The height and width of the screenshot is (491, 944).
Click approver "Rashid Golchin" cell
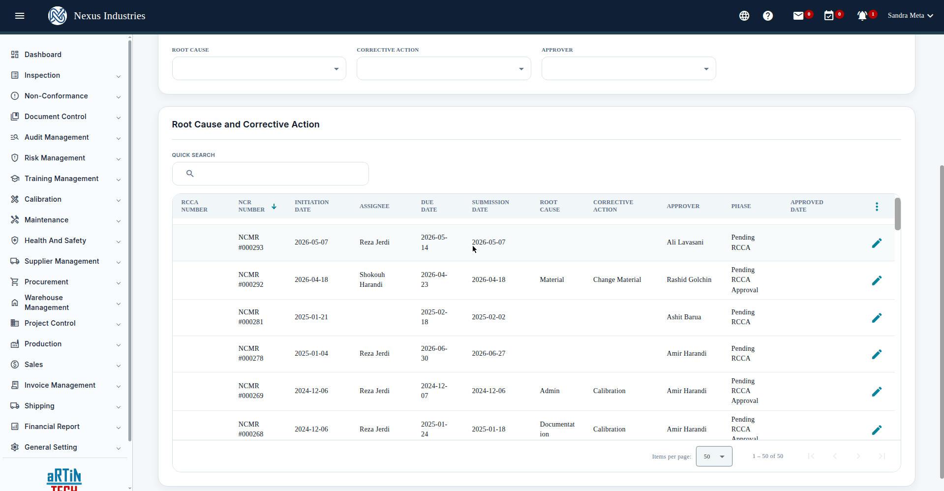689,280
